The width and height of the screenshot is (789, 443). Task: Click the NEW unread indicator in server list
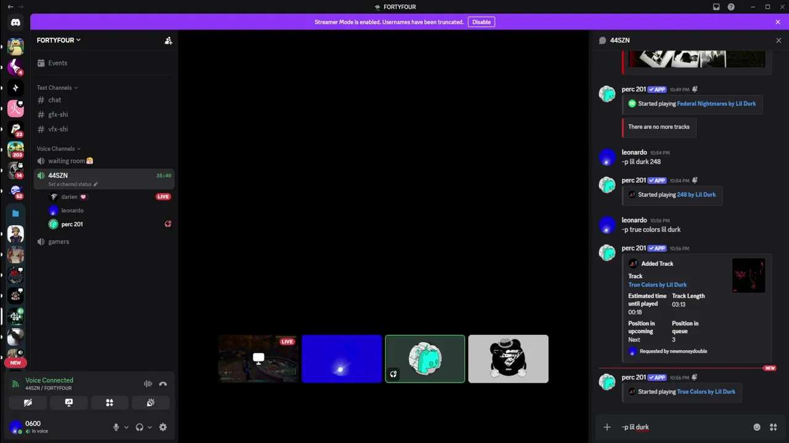click(15, 363)
